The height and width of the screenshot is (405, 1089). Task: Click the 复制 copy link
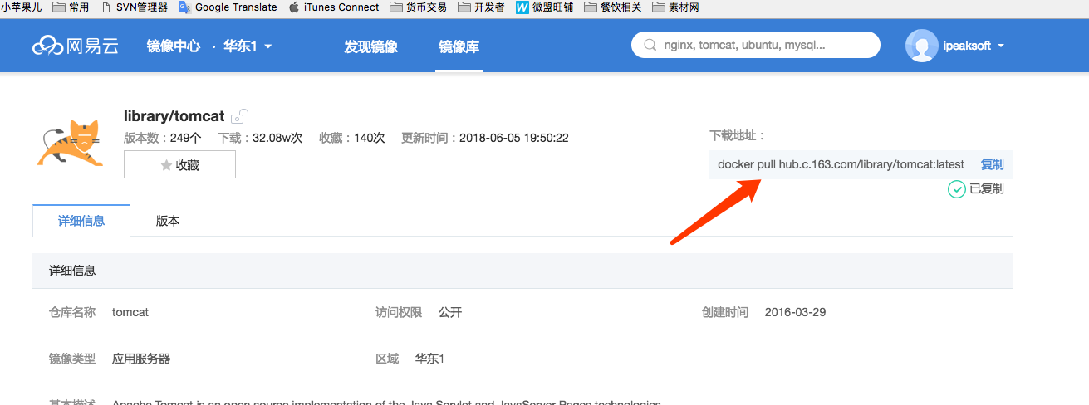click(x=992, y=164)
